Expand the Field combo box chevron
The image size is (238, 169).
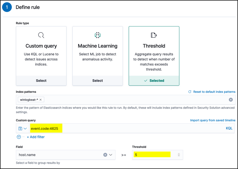tap(111, 155)
